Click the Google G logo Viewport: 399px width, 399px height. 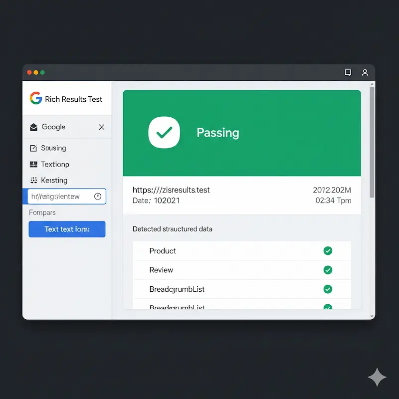35,98
